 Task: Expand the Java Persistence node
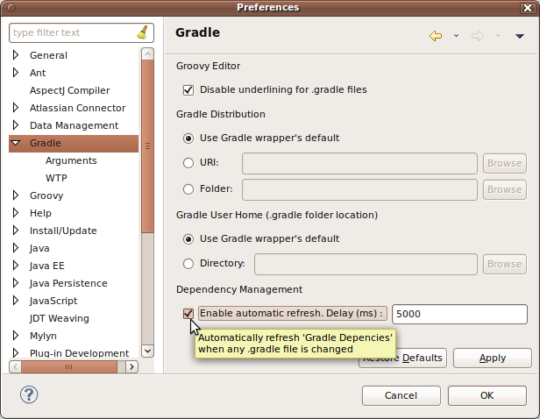tap(16, 283)
